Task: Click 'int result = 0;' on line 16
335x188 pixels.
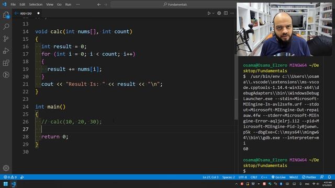Action: pos(64,46)
